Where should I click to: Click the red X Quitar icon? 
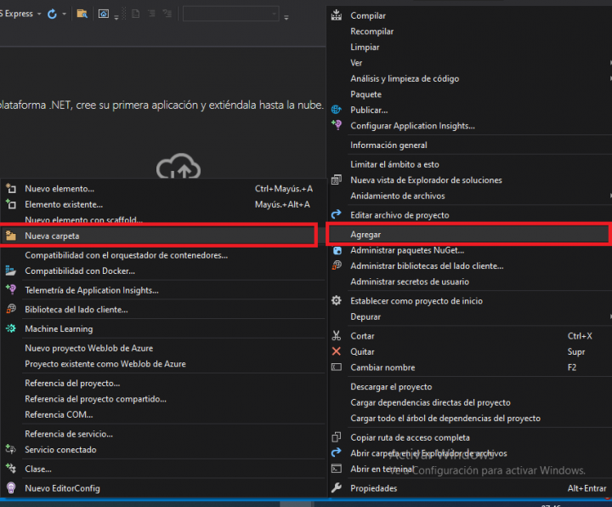(337, 351)
